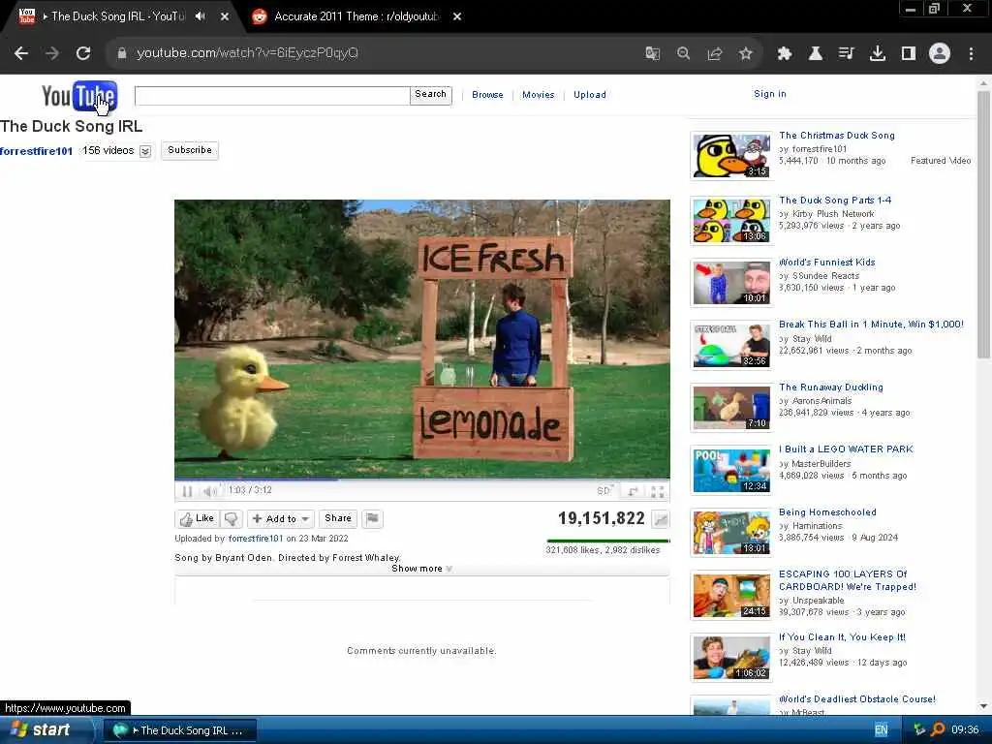Screen dimensions: 992x744
Task: Click the player expand size icon
Action: point(633,491)
